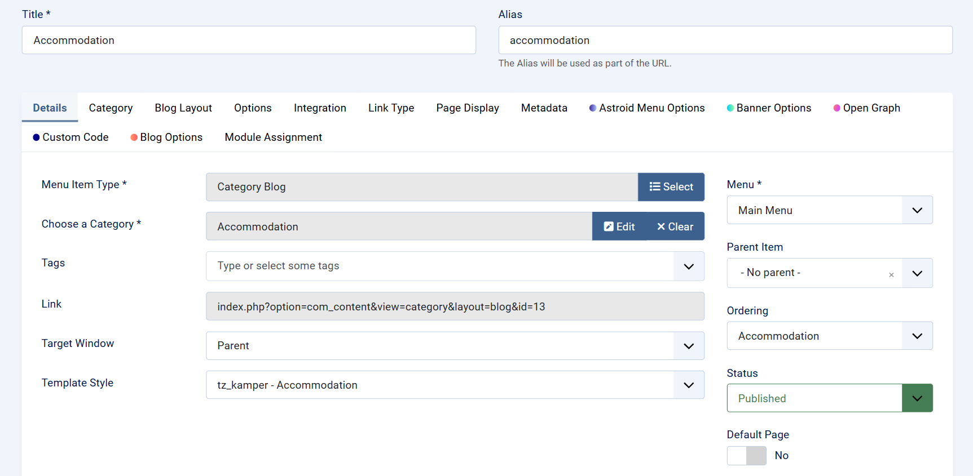
Task: Clear the chosen Accommodation category
Action: click(x=675, y=226)
